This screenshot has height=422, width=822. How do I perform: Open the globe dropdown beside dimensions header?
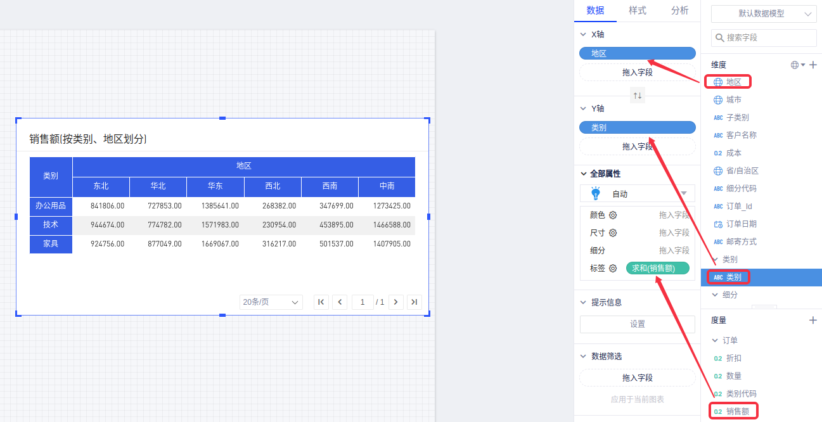pos(797,65)
